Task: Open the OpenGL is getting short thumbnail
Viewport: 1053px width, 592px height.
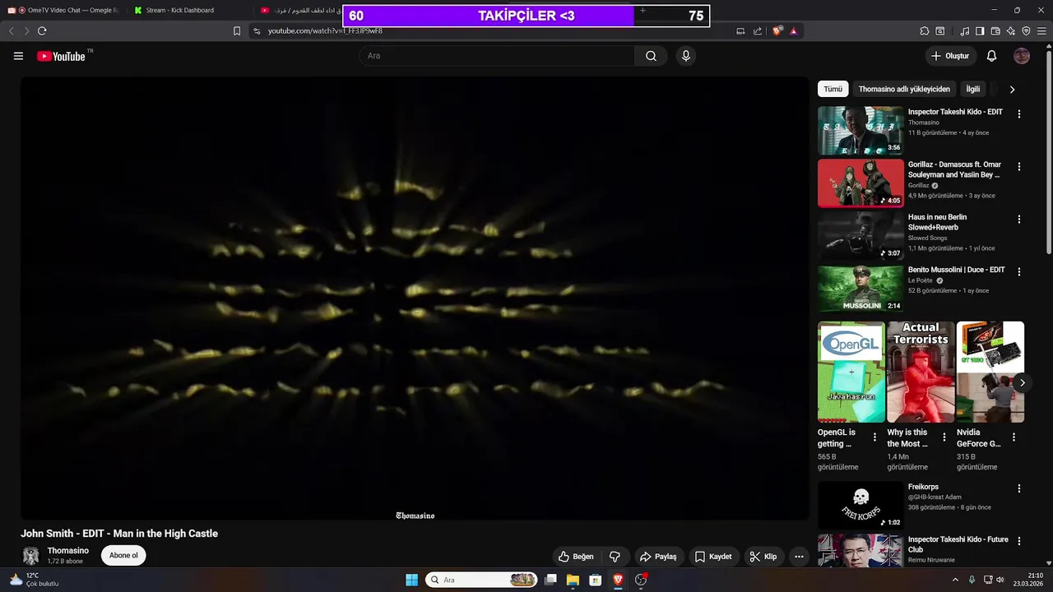Action: coord(851,372)
